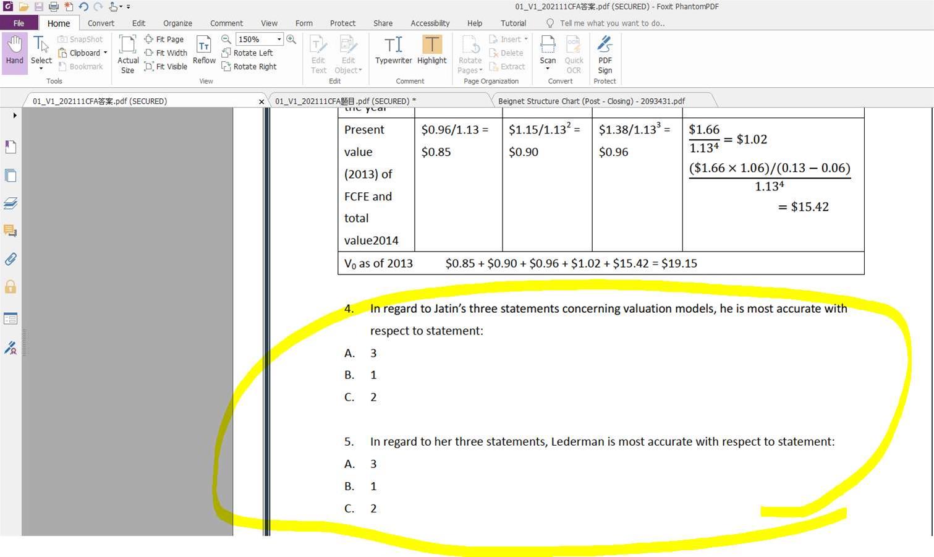Click the Undo arrow in quick toolbar
The width and height of the screenshot is (934, 557).
point(83,7)
